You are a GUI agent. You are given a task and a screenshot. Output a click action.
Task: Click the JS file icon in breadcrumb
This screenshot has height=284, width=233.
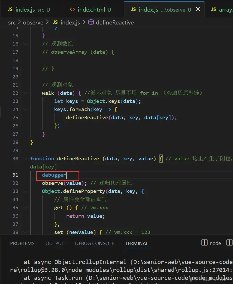click(55, 22)
